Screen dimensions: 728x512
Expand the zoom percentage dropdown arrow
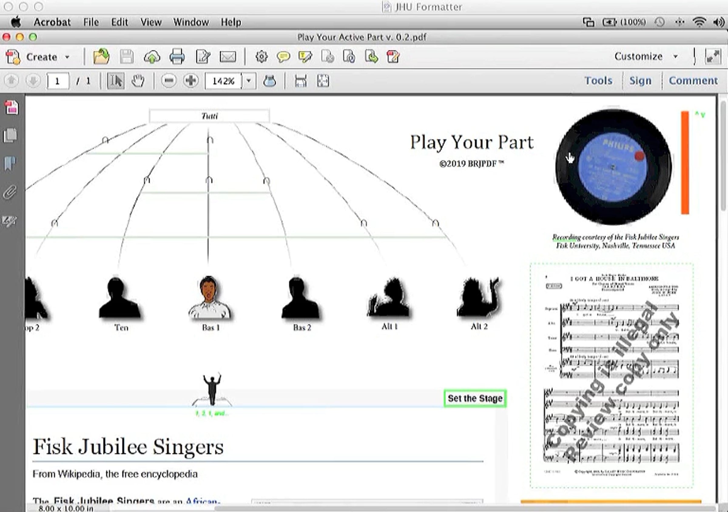(249, 81)
